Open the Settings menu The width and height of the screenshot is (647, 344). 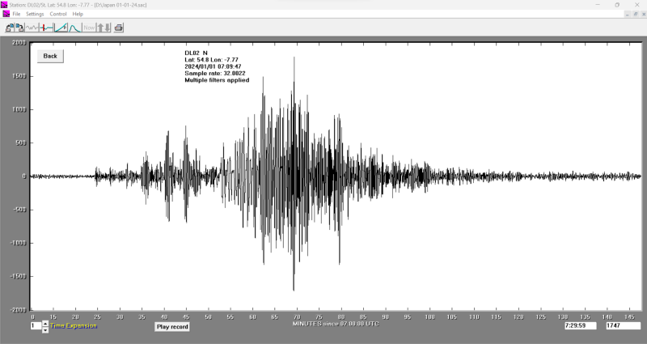tap(35, 14)
